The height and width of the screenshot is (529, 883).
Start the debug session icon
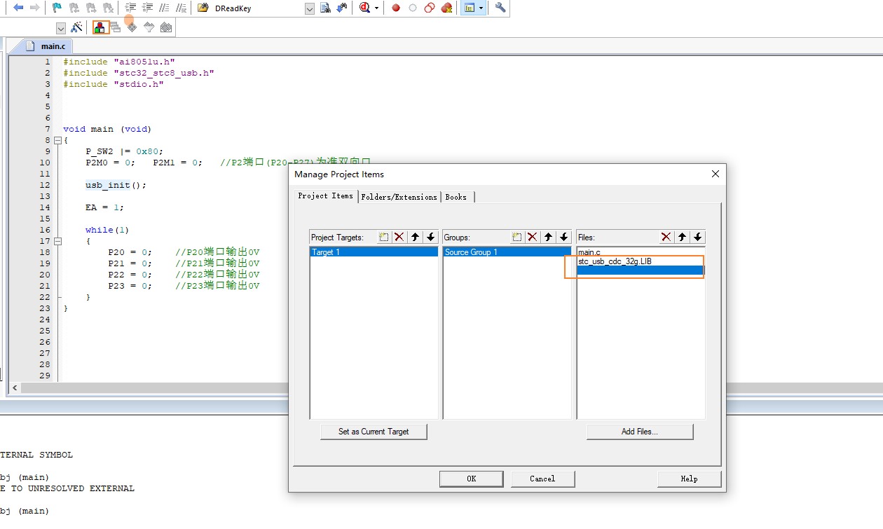(x=365, y=8)
